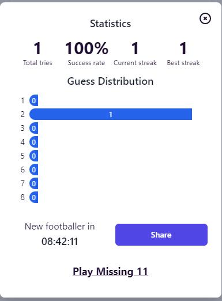
Task: Click the long blue bar for guess 2
Action: coord(111,114)
